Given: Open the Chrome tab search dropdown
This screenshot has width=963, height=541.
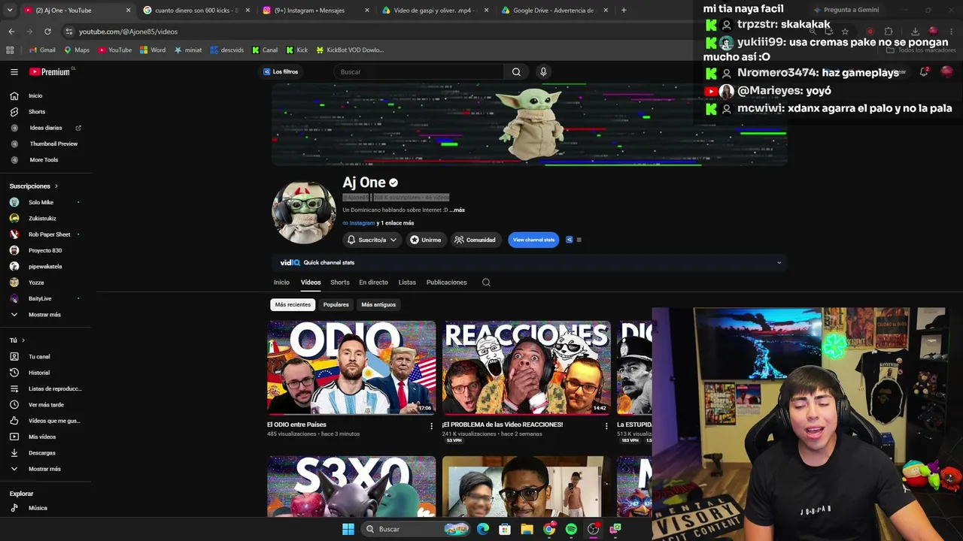Looking at the screenshot, I should click(x=11, y=11).
